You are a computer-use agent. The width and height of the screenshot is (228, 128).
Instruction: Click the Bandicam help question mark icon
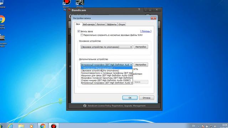tap(139, 10)
